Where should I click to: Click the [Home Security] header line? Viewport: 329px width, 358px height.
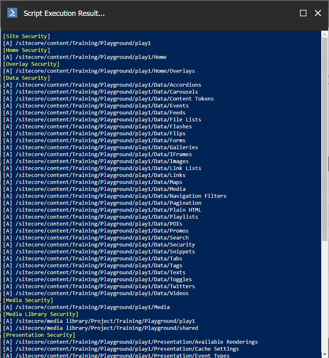(27, 50)
